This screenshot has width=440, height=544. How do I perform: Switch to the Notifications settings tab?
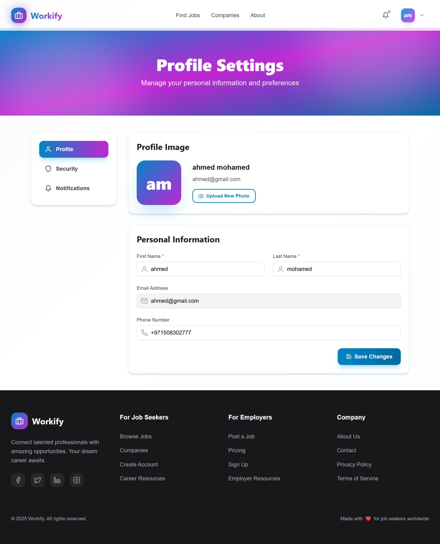pos(73,188)
